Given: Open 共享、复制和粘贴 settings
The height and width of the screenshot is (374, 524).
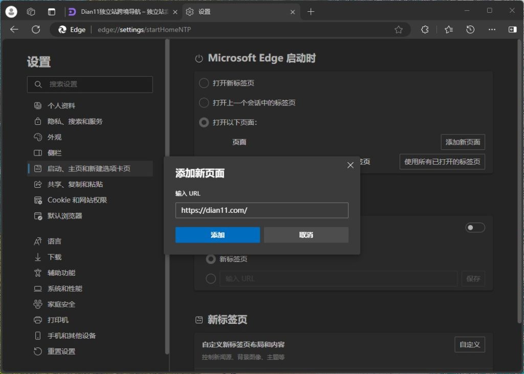Looking at the screenshot, I should tap(90, 184).
